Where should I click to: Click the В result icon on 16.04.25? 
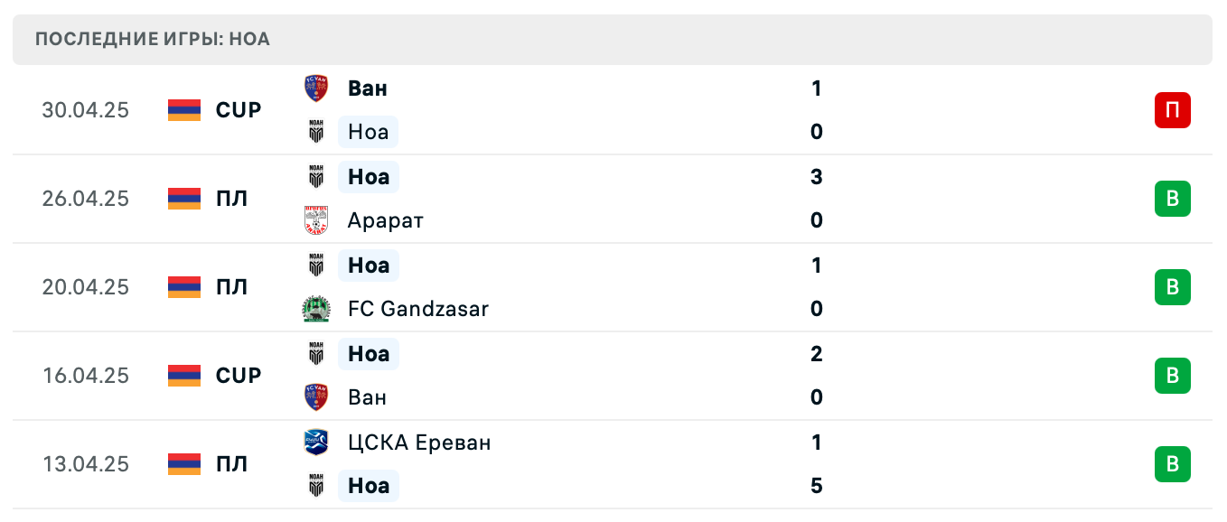click(1173, 376)
